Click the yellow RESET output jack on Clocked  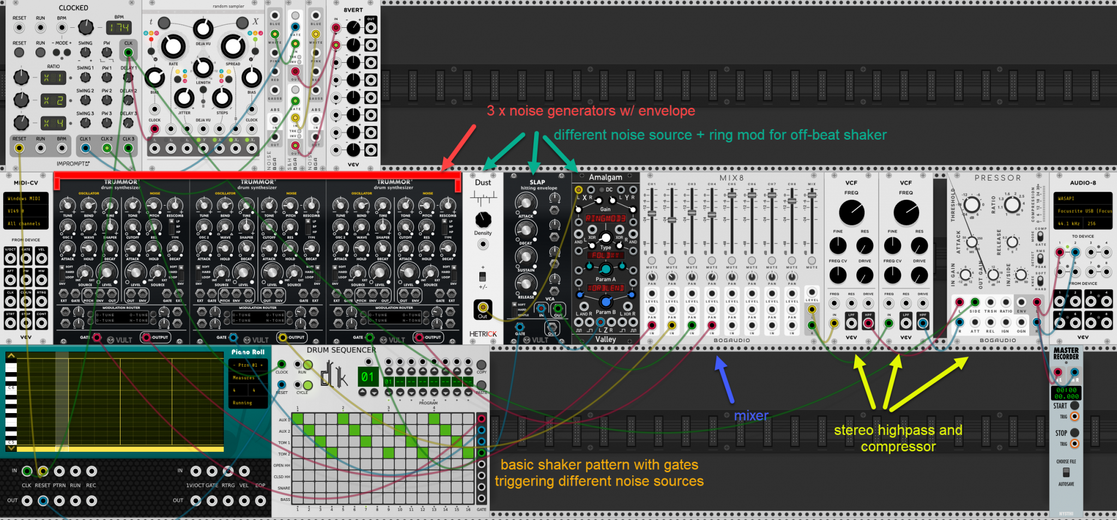click(19, 148)
